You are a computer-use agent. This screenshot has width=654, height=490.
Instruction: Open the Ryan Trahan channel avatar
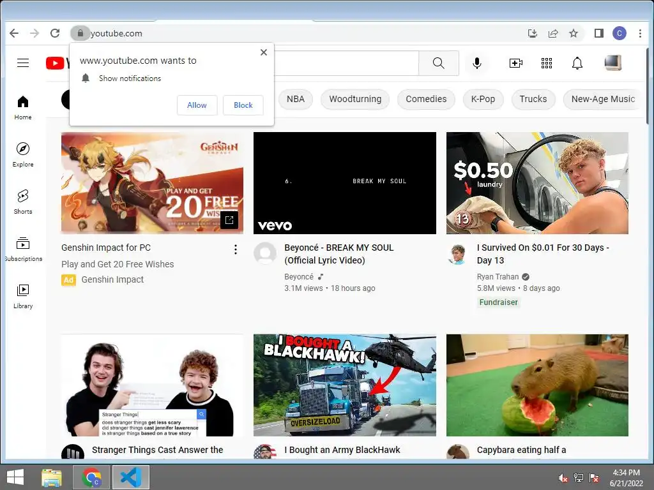(457, 253)
